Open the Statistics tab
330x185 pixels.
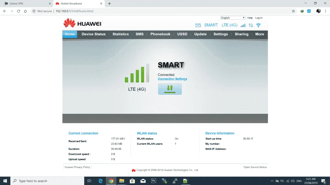point(120,34)
